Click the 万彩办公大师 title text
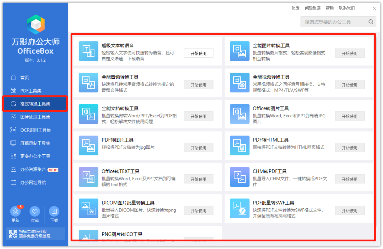The image size is (383, 249). (x=36, y=41)
